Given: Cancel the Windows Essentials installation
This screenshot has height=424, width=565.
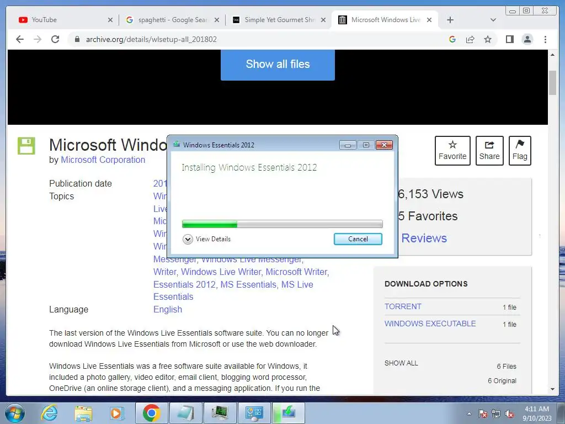Looking at the screenshot, I should [358, 239].
